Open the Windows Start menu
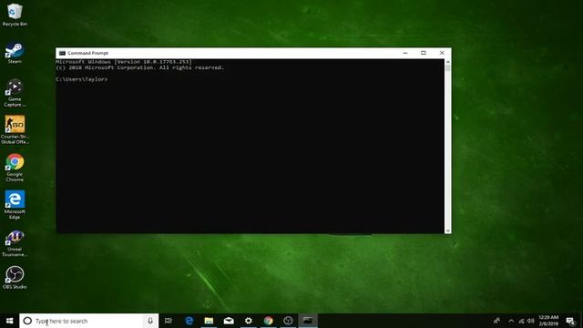 (x=10, y=321)
